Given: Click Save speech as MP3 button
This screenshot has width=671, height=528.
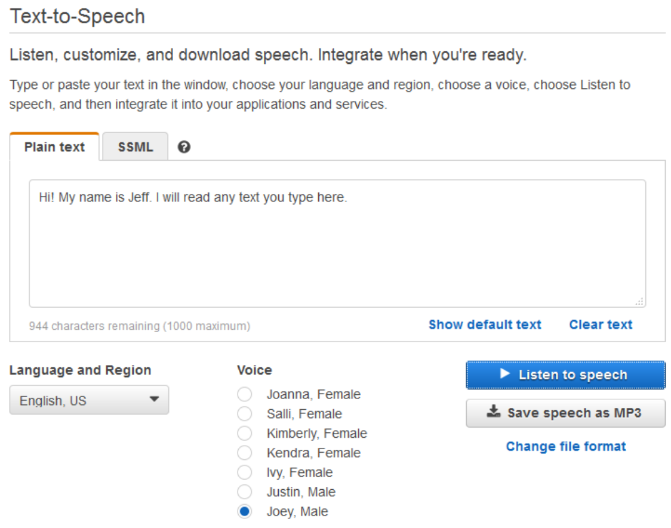Looking at the screenshot, I should point(565,413).
